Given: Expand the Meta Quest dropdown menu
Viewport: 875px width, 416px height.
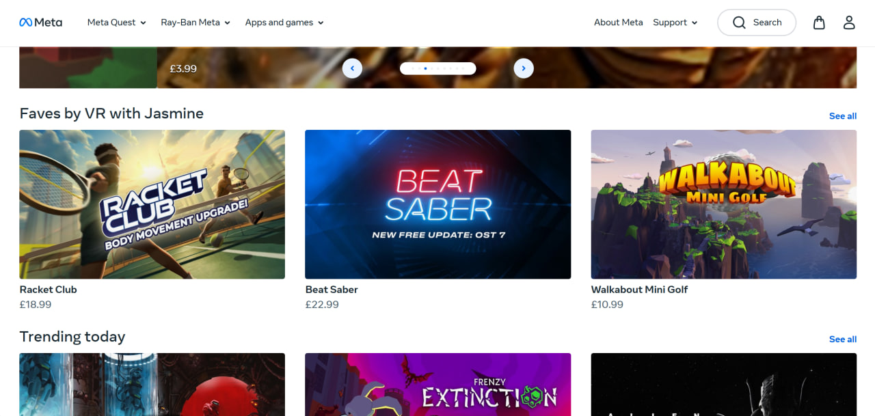Looking at the screenshot, I should pyautogui.click(x=117, y=23).
